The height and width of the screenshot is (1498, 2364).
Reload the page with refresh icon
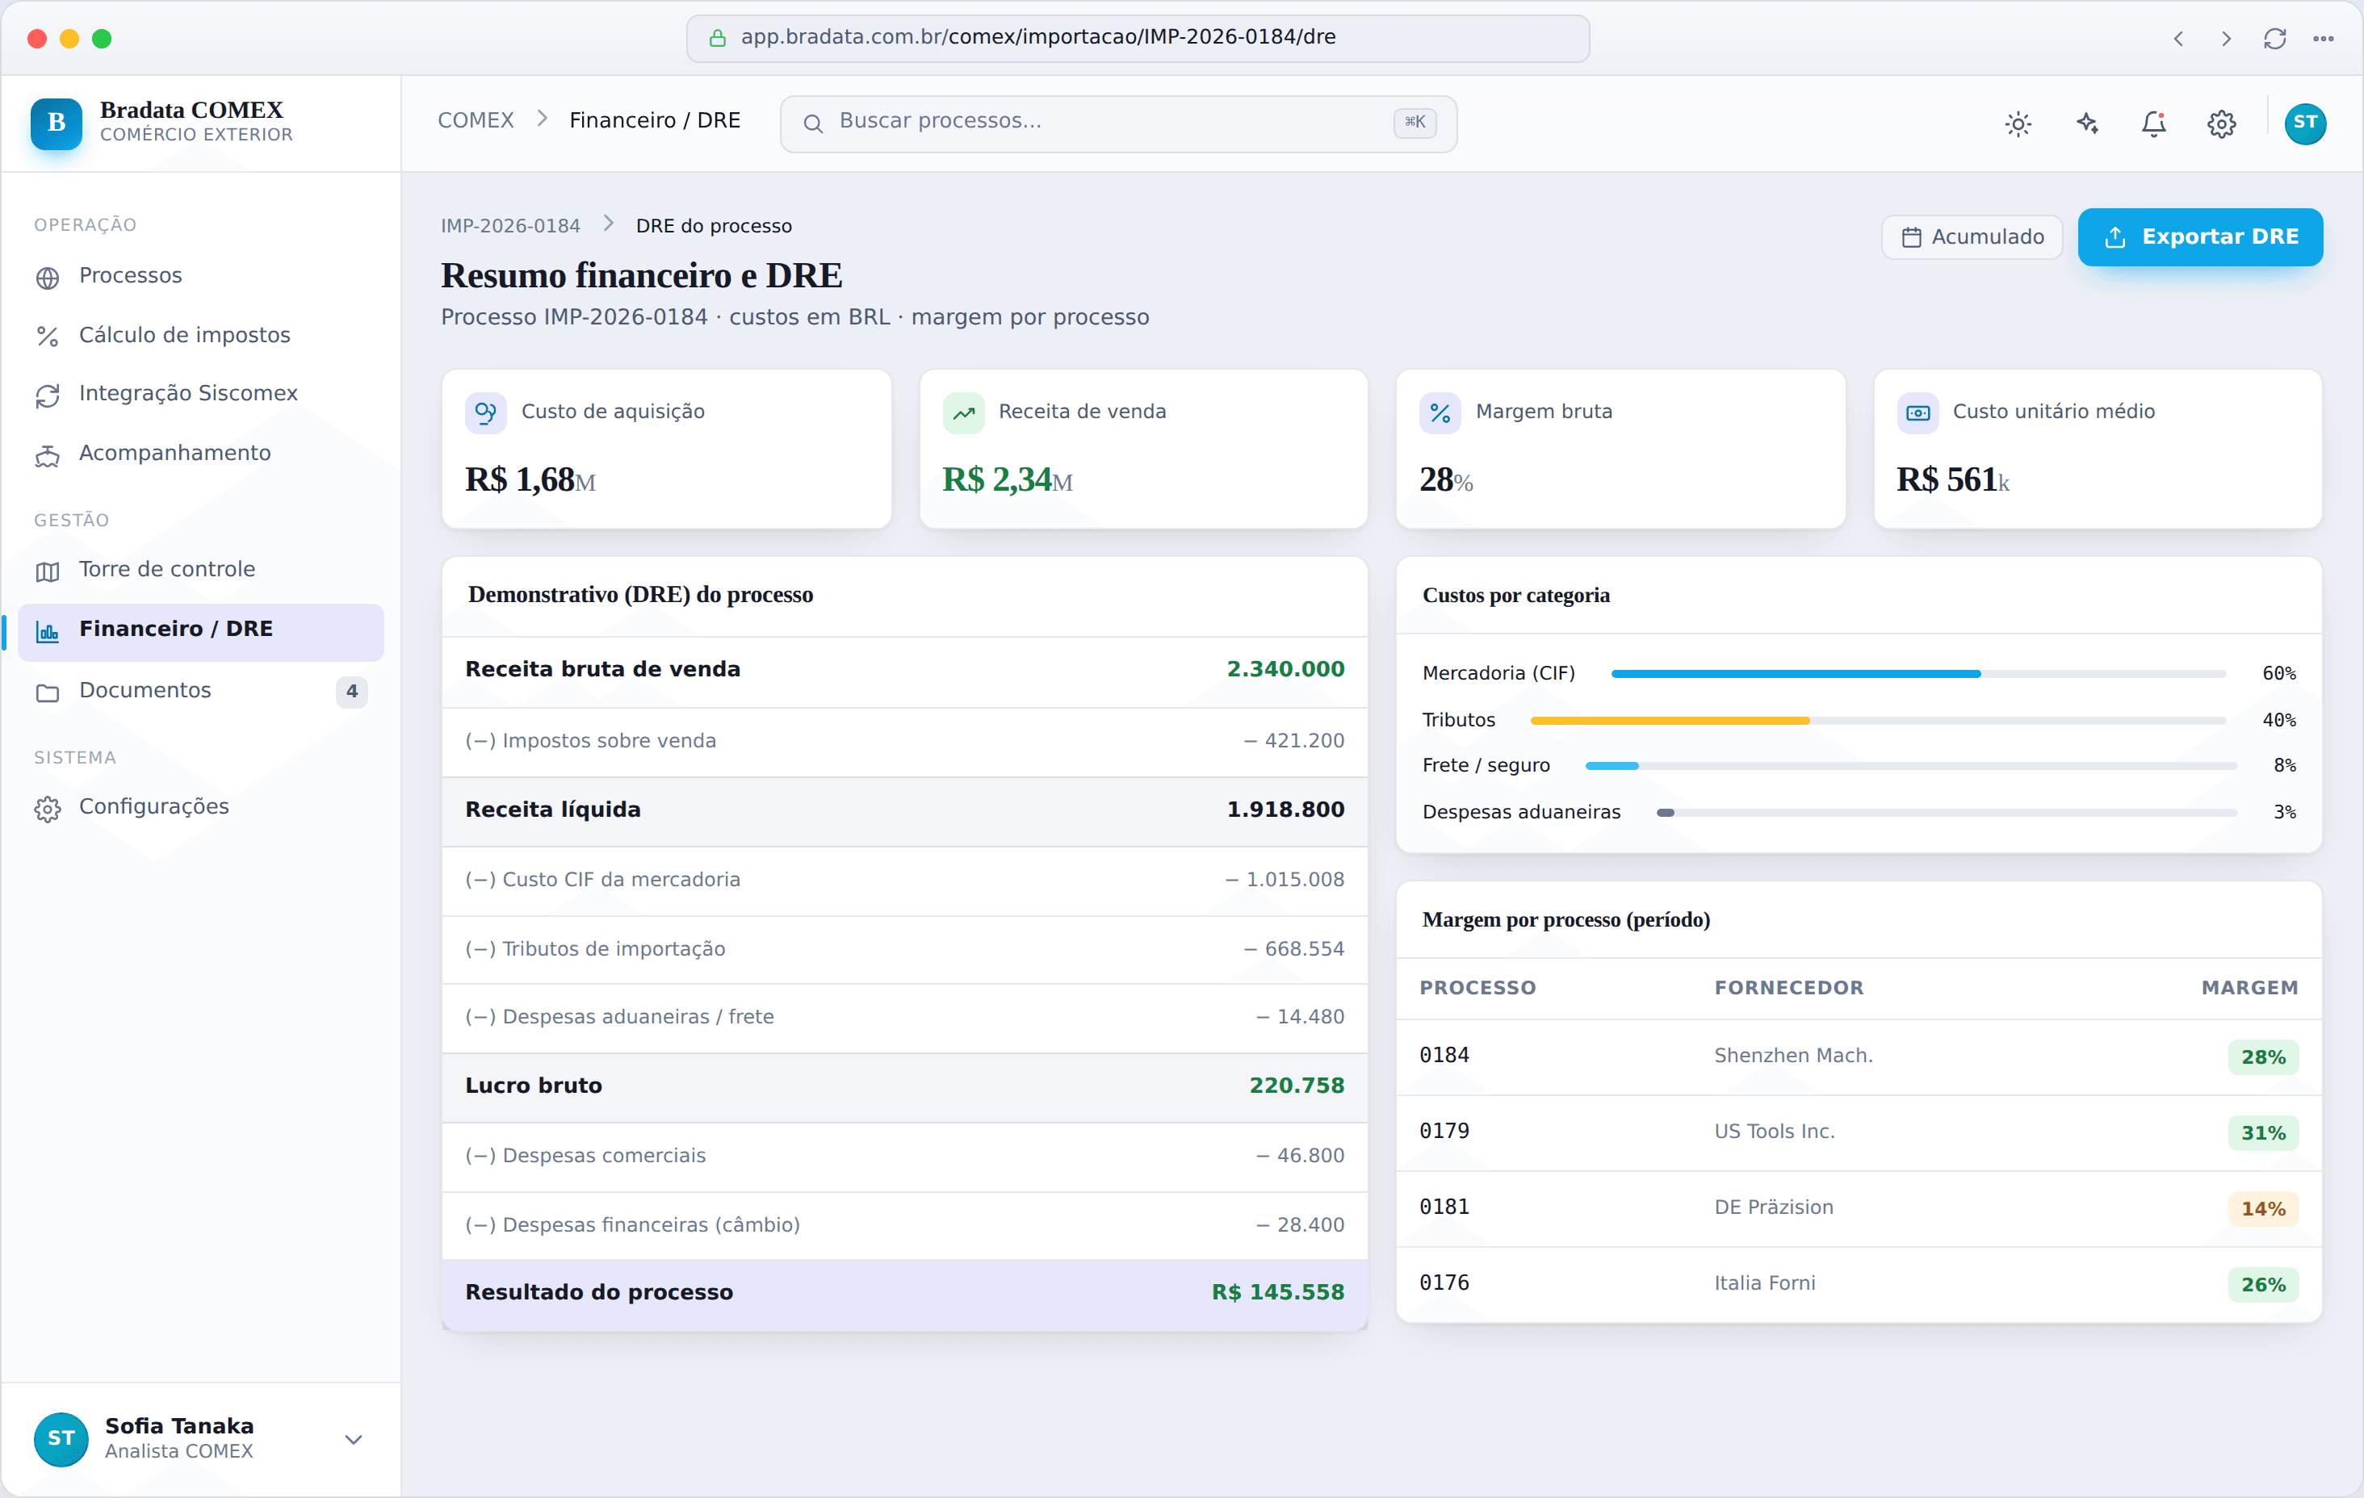2274,38
